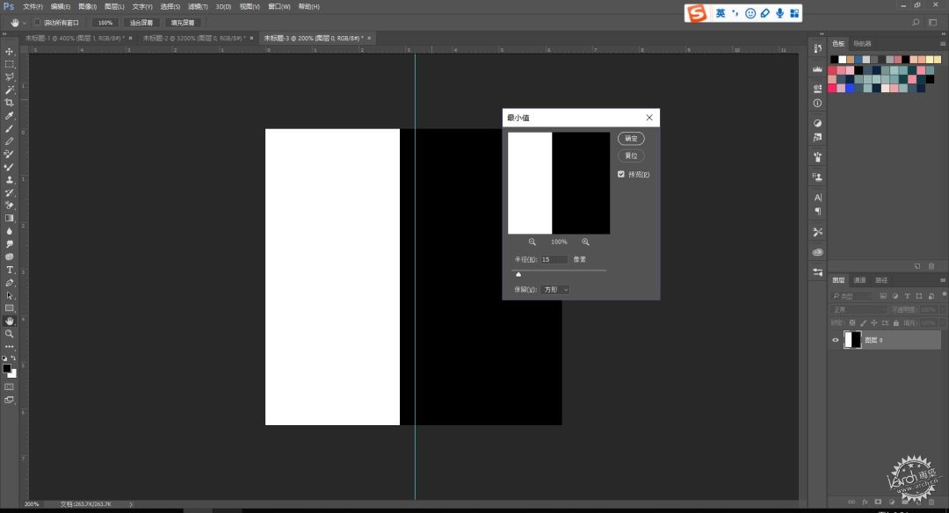Viewport: 949px width, 513px height.
Task: Link layers icon at Layers panel bottom
Action: click(x=851, y=502)
